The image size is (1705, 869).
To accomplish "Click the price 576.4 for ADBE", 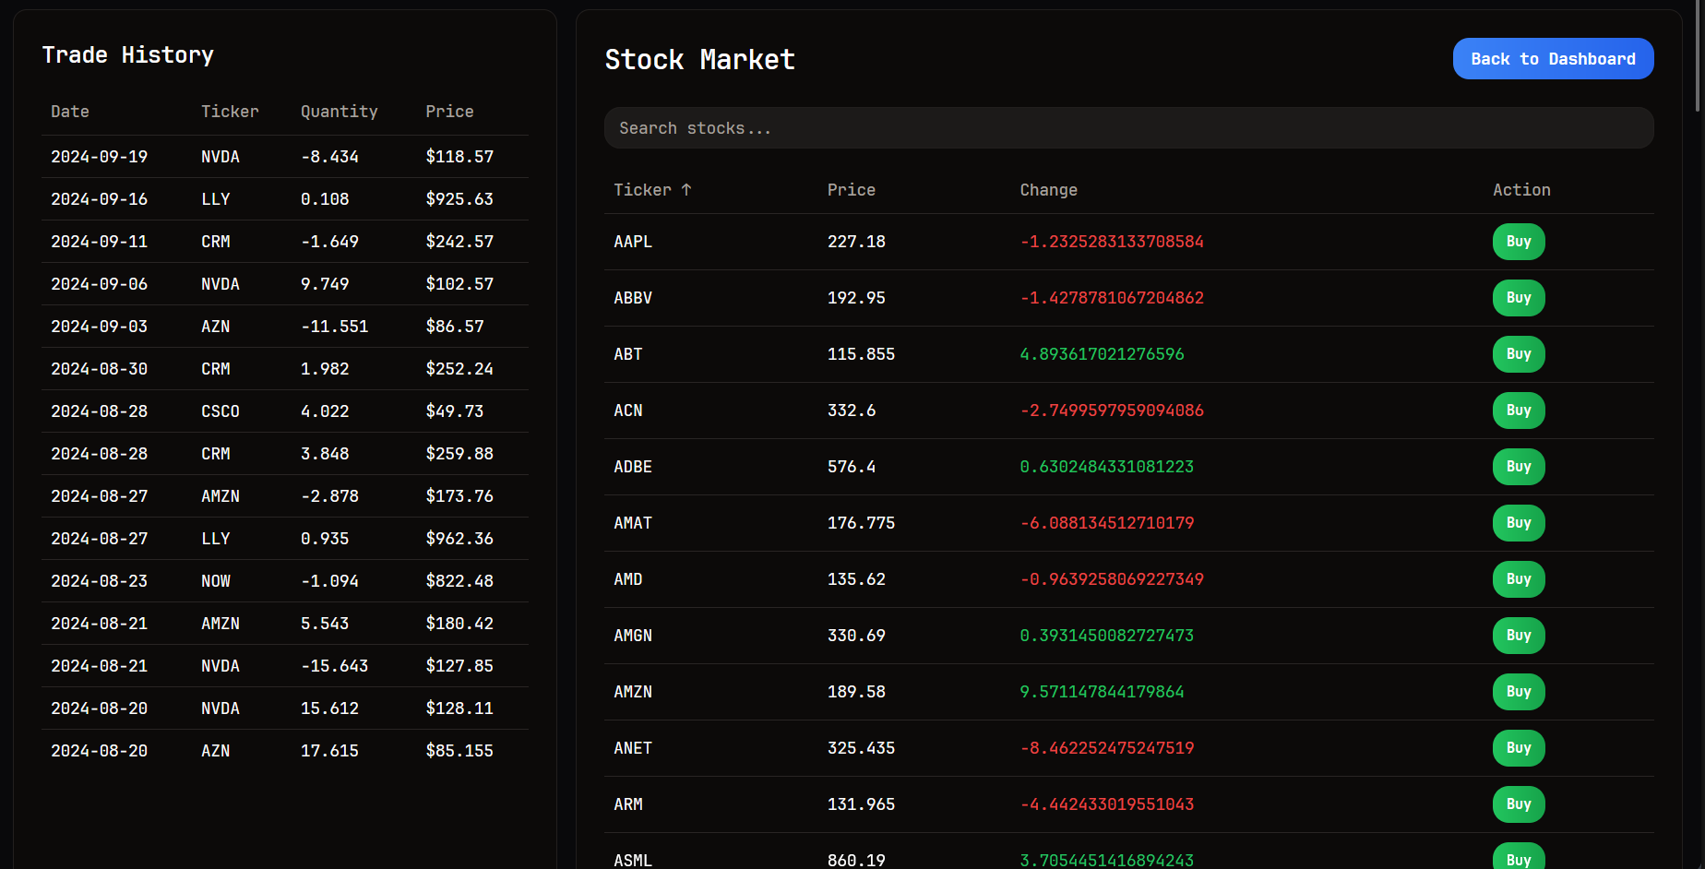I will pyautogui.click(x=852, y=467).
